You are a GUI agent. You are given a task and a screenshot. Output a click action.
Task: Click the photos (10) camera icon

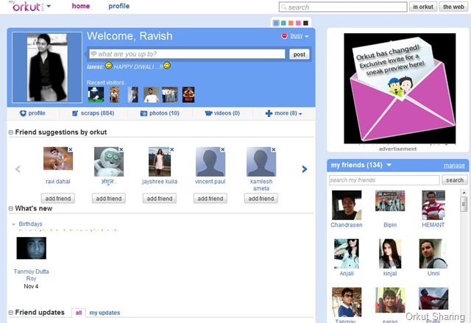(144, 113)
